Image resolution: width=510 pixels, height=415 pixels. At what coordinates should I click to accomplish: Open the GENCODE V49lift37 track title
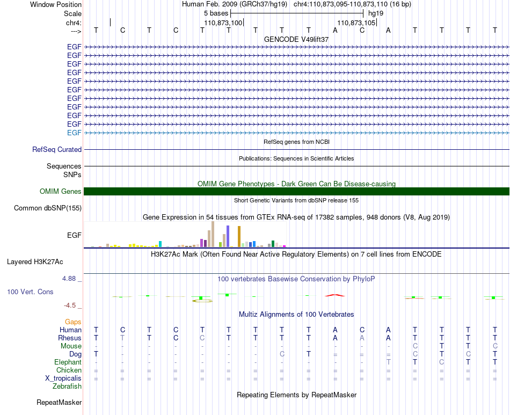click(296, 39)
